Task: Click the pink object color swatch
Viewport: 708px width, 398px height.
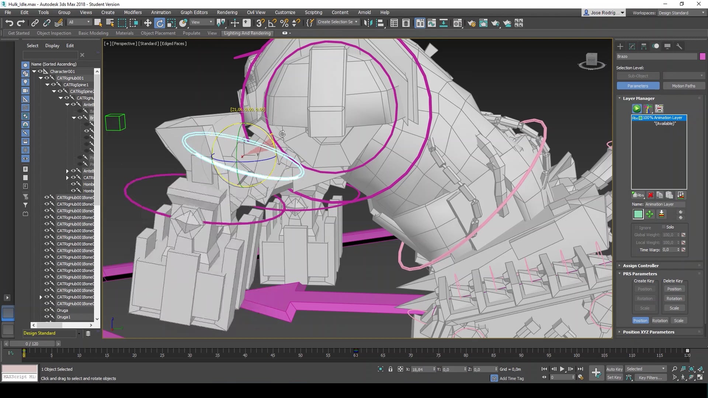Action: 702,56
